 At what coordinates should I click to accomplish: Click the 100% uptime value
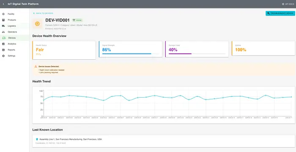[241, 50]
